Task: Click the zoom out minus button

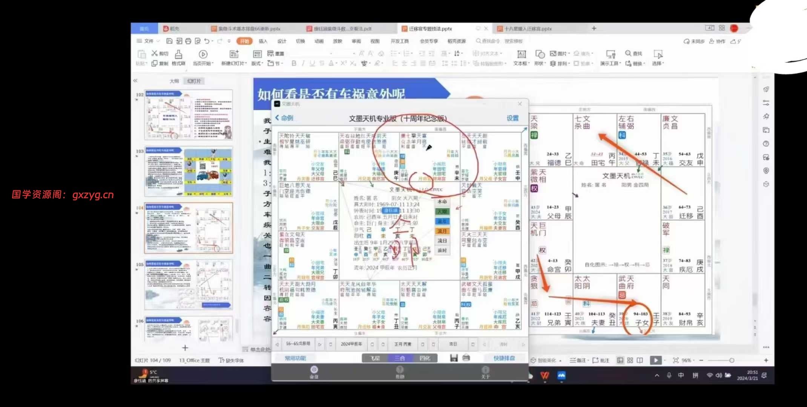Action: 701,360
